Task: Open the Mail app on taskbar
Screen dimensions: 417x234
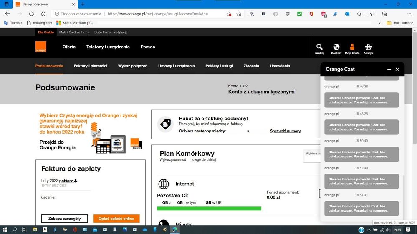Action: 95,229
